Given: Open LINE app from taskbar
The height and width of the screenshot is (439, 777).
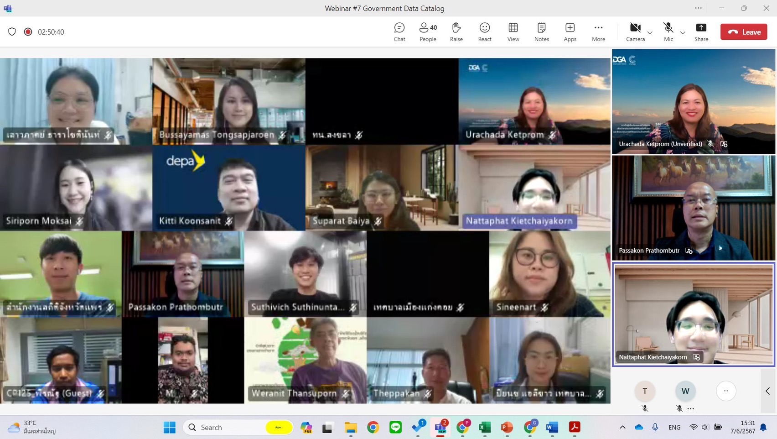Looking at the screenshot, I should point(395,428).
